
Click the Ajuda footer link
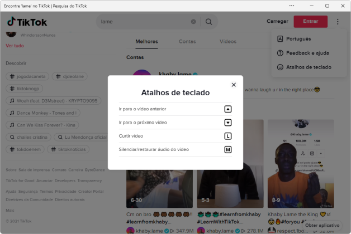pyautogui.click(x=11, y=192)
